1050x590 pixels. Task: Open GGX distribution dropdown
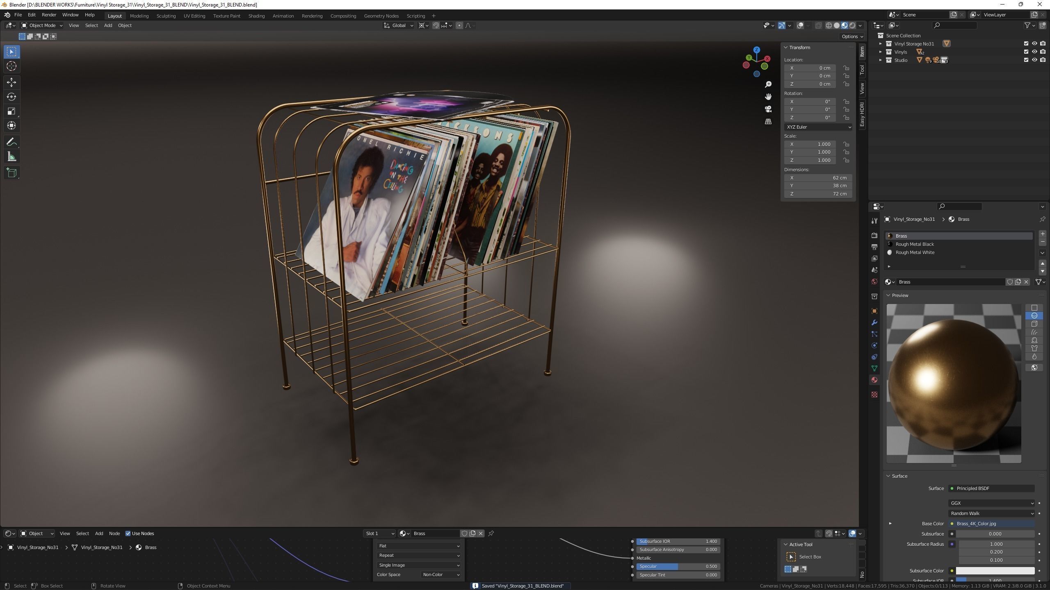coord(991,503)
